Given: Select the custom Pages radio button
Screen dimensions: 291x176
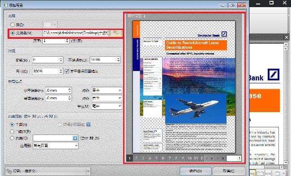Looking at the screenshot, I should click(12, 138).
